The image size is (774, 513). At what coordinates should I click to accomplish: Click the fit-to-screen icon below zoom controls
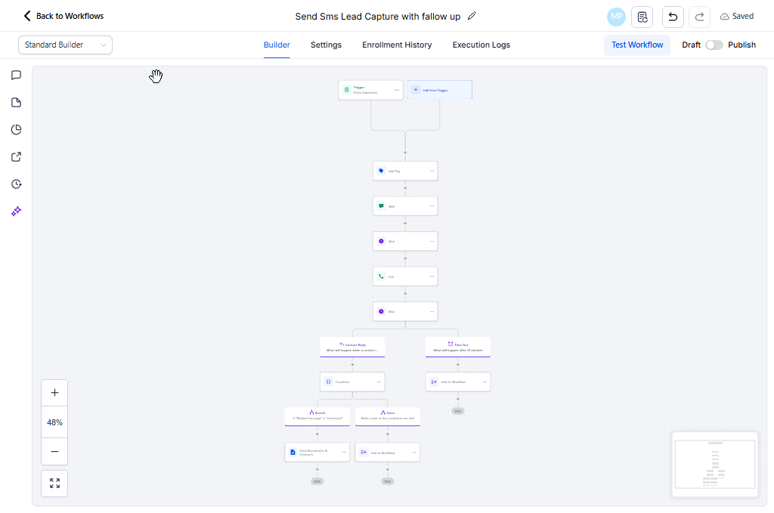coord(54,484)
